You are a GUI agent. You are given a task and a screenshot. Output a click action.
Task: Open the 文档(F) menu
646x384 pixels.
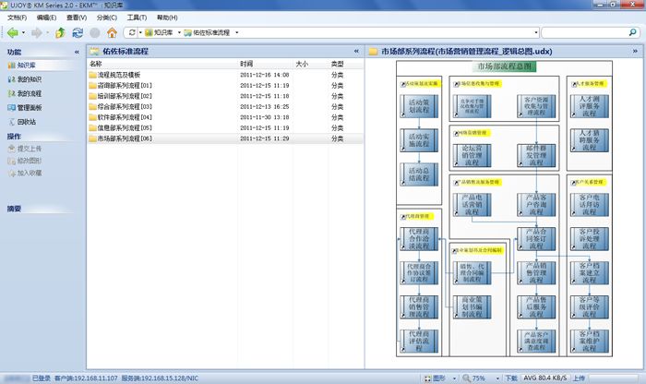point(17,18)
